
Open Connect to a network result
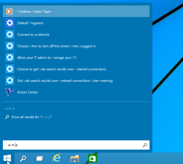coord(33,35)
